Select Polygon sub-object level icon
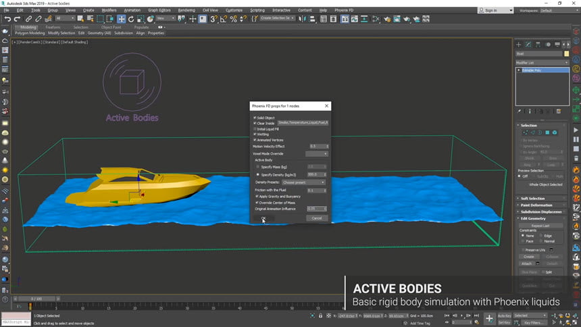This screenshot has height=327, width=581. (x=547, y=132)
